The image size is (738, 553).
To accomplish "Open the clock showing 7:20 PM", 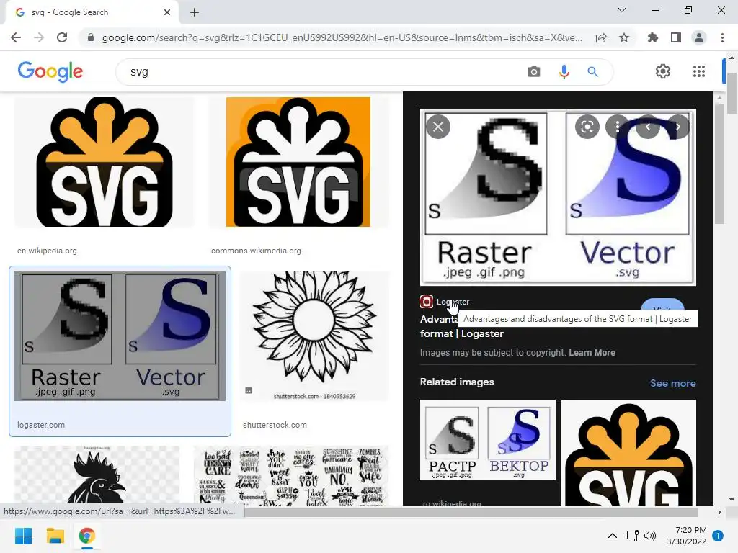I will 687,536.
